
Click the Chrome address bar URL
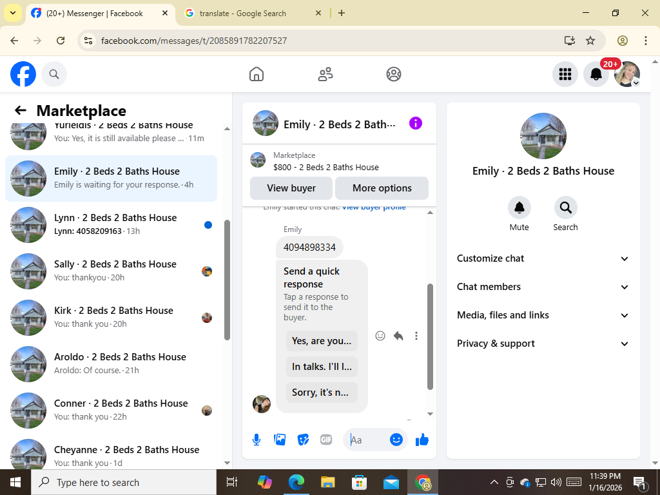pos(194,41)
